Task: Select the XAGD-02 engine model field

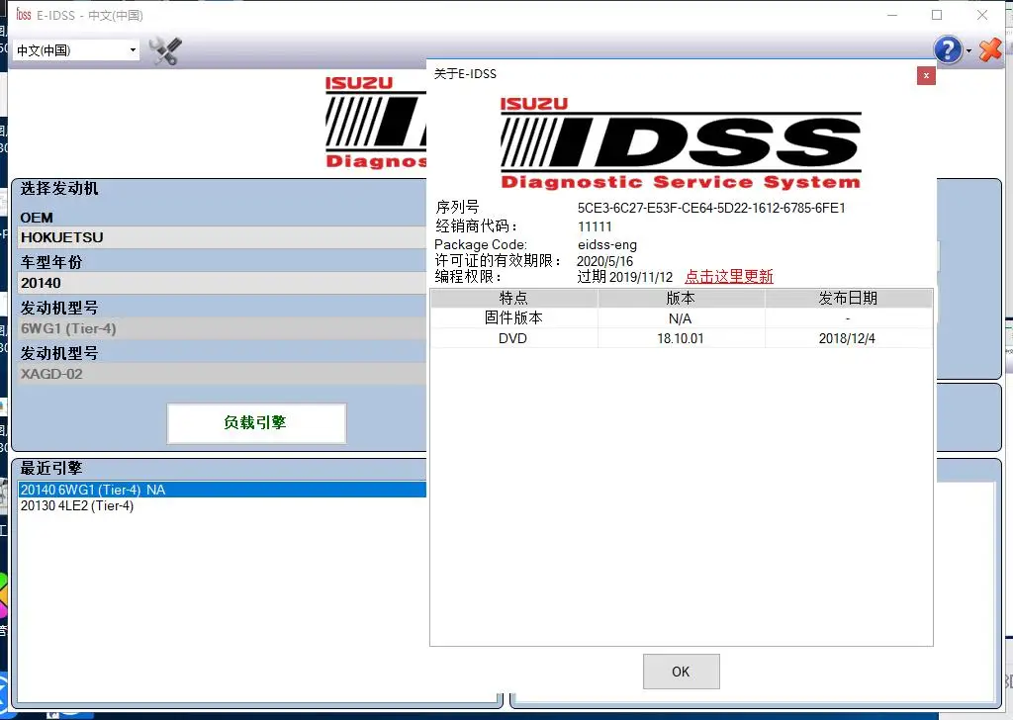Action: coord(222,374)
